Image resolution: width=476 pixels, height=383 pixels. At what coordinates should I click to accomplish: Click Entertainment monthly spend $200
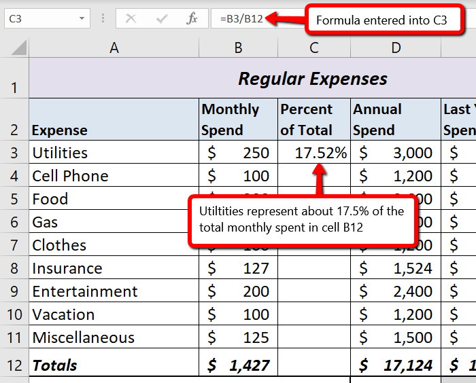pyautogui.click(x=238, y=291)
